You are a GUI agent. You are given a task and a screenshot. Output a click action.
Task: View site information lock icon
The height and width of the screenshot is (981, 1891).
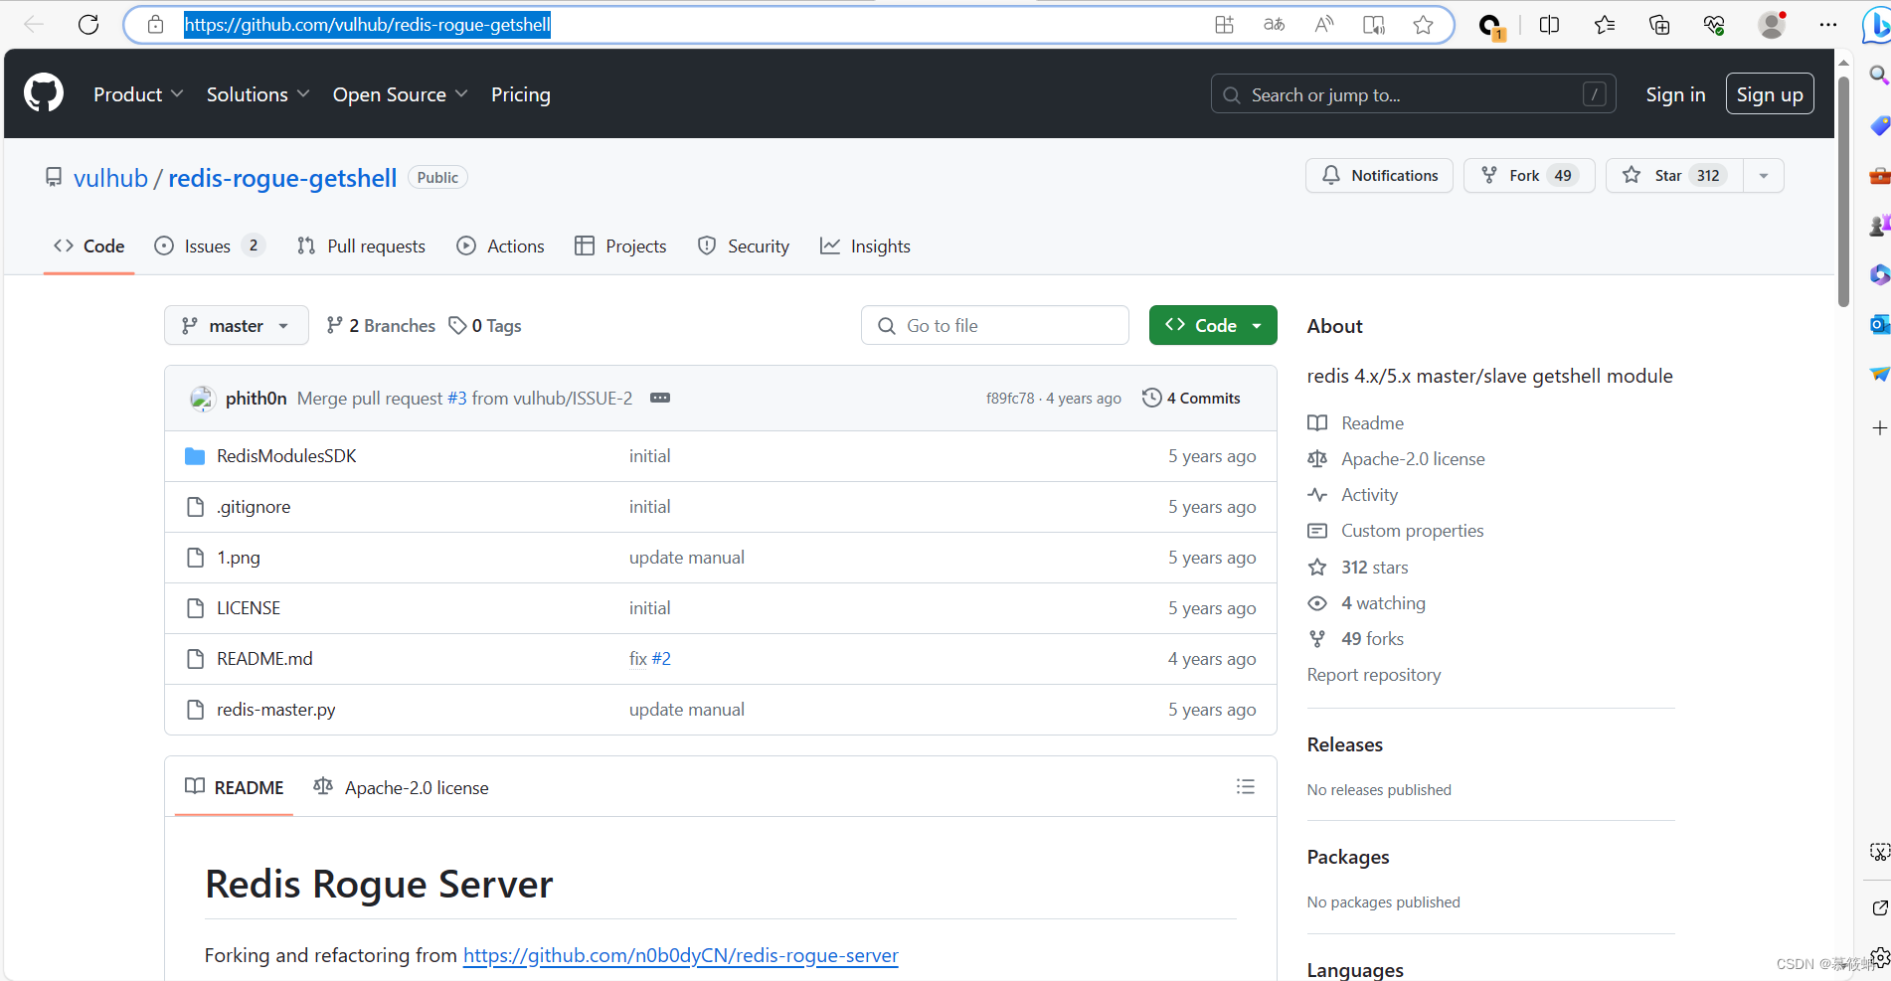156,25
